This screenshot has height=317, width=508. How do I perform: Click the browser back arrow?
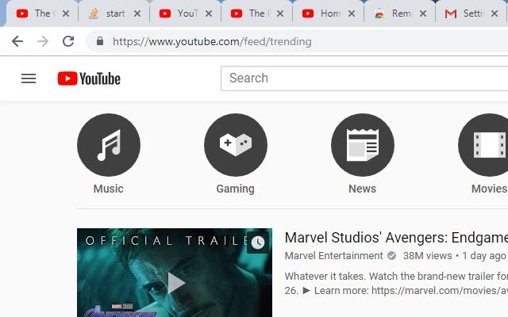[x=17, y=41]
